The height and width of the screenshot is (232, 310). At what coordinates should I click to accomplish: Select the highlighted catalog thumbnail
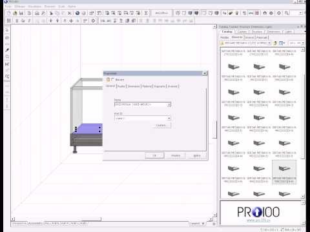point(284,172)
